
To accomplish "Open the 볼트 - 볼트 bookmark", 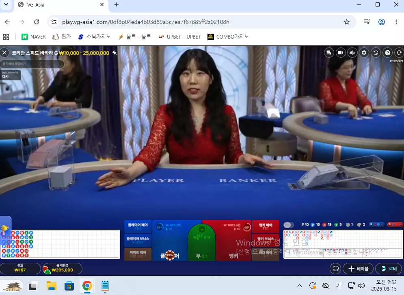I will point(134,37).
